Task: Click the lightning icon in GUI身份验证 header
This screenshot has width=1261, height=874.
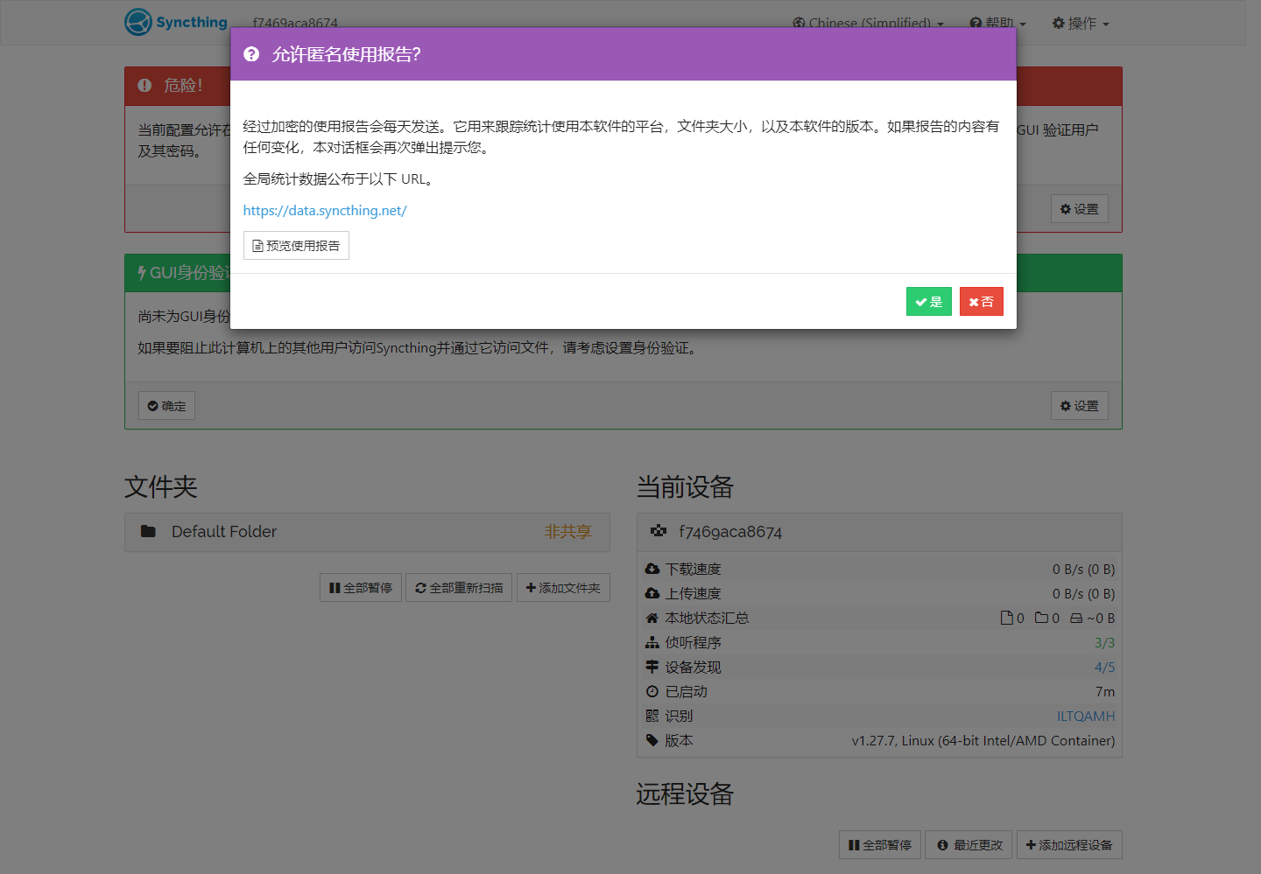Action: pyautogui.click(x=142, y=273)
